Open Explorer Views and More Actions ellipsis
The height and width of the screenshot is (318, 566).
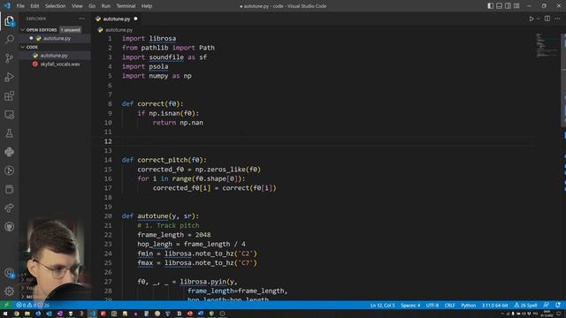pyautogui.click(x=82, y=19)
